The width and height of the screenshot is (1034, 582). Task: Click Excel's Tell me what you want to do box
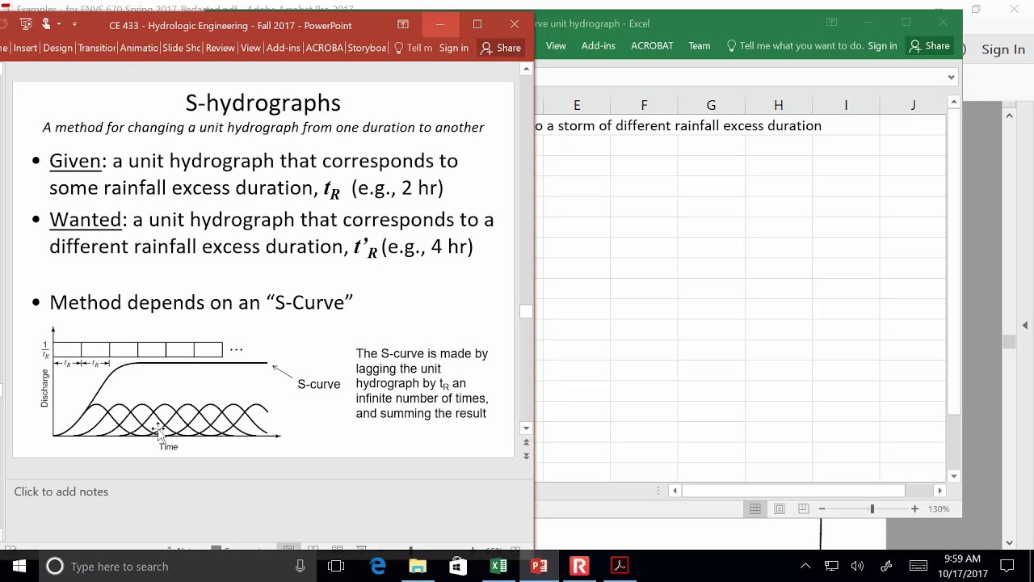click(x=795, y=46)
